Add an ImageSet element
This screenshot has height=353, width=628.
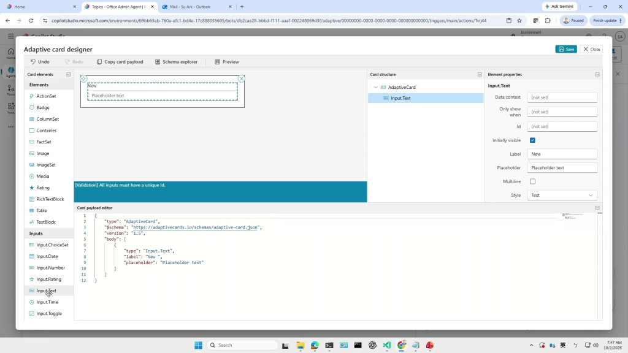point(45,165)
